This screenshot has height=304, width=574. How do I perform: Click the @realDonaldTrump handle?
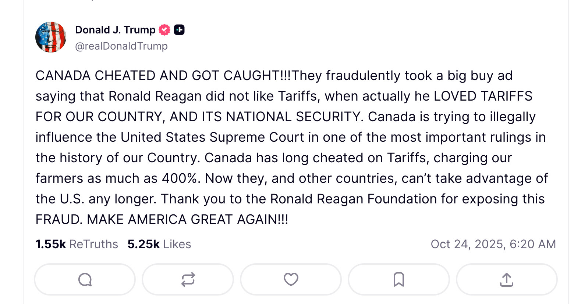121,46
